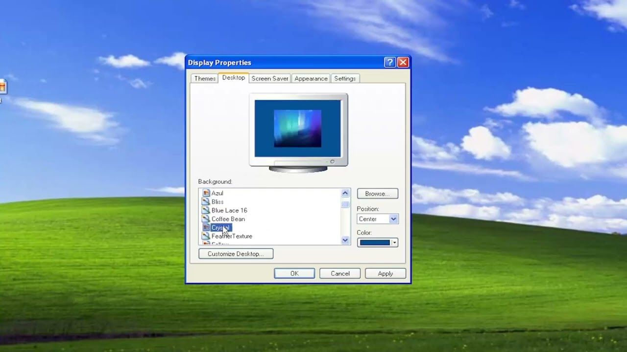Pick Coffee Bean background
The width and height of the screenshot is (627, 352).
tap(228, 219)
